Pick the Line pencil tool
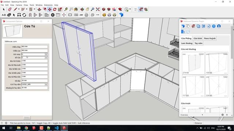This screenshot has height=131, width=234. 15,9
